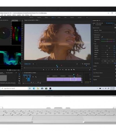Screen dimensions: 116x131
Task: Open the Edit menu
Action: click(2, 15)
